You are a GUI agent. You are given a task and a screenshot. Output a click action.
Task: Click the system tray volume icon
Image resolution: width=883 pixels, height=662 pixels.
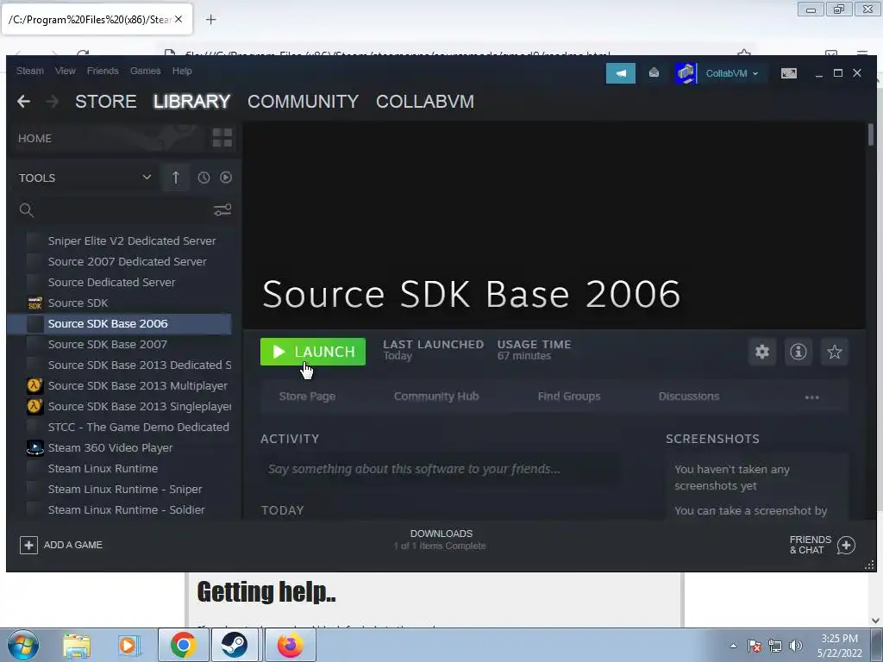[796, 646]
